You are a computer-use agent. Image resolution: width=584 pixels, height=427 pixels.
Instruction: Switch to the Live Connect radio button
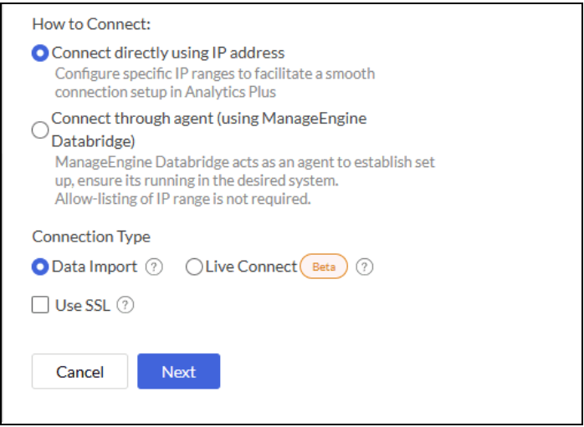tap(194, 267)
